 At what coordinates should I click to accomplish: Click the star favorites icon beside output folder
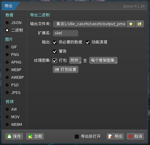(131, 24)
